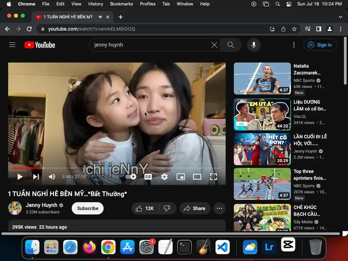Open the Bookmarks menu
Viewport: 348px width, 261px height.
point(121,4)
